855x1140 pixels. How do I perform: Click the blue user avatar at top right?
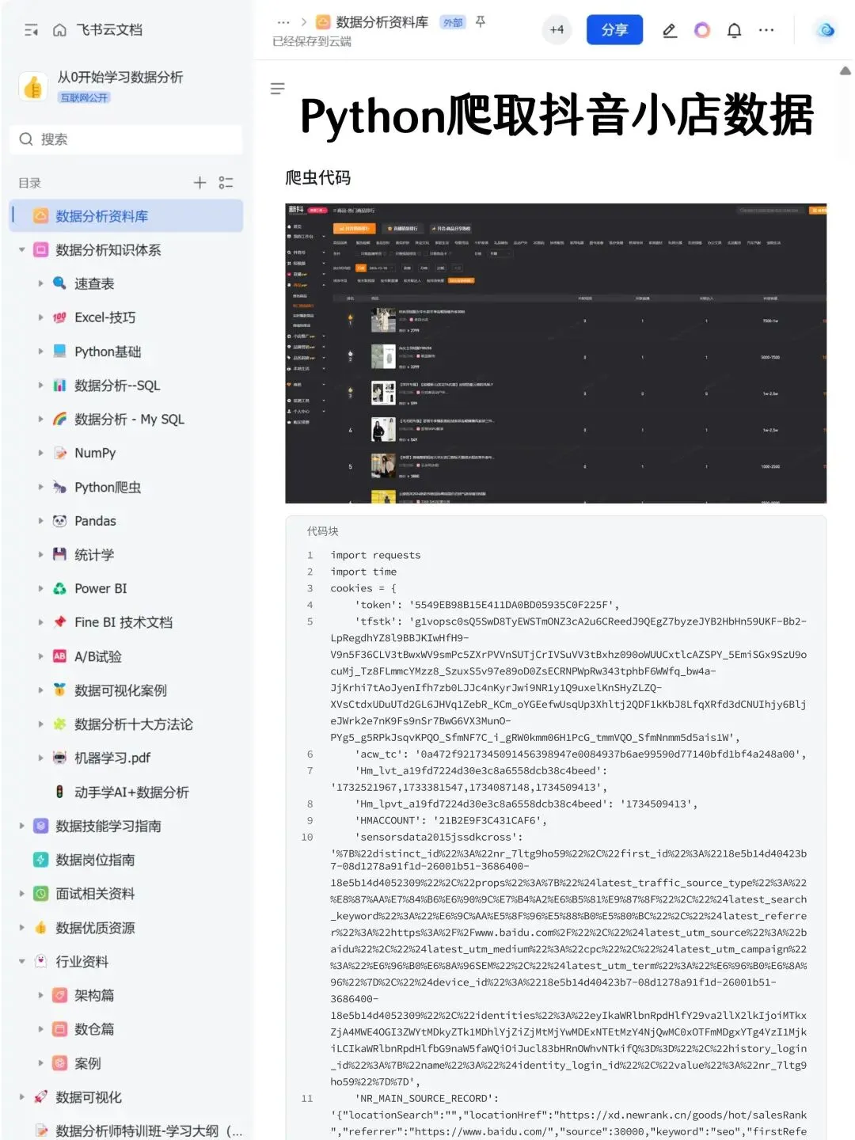tap(826, 30)
